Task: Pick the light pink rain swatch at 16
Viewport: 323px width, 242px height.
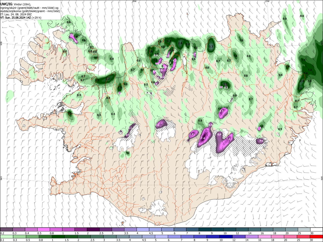Action: 265,236
